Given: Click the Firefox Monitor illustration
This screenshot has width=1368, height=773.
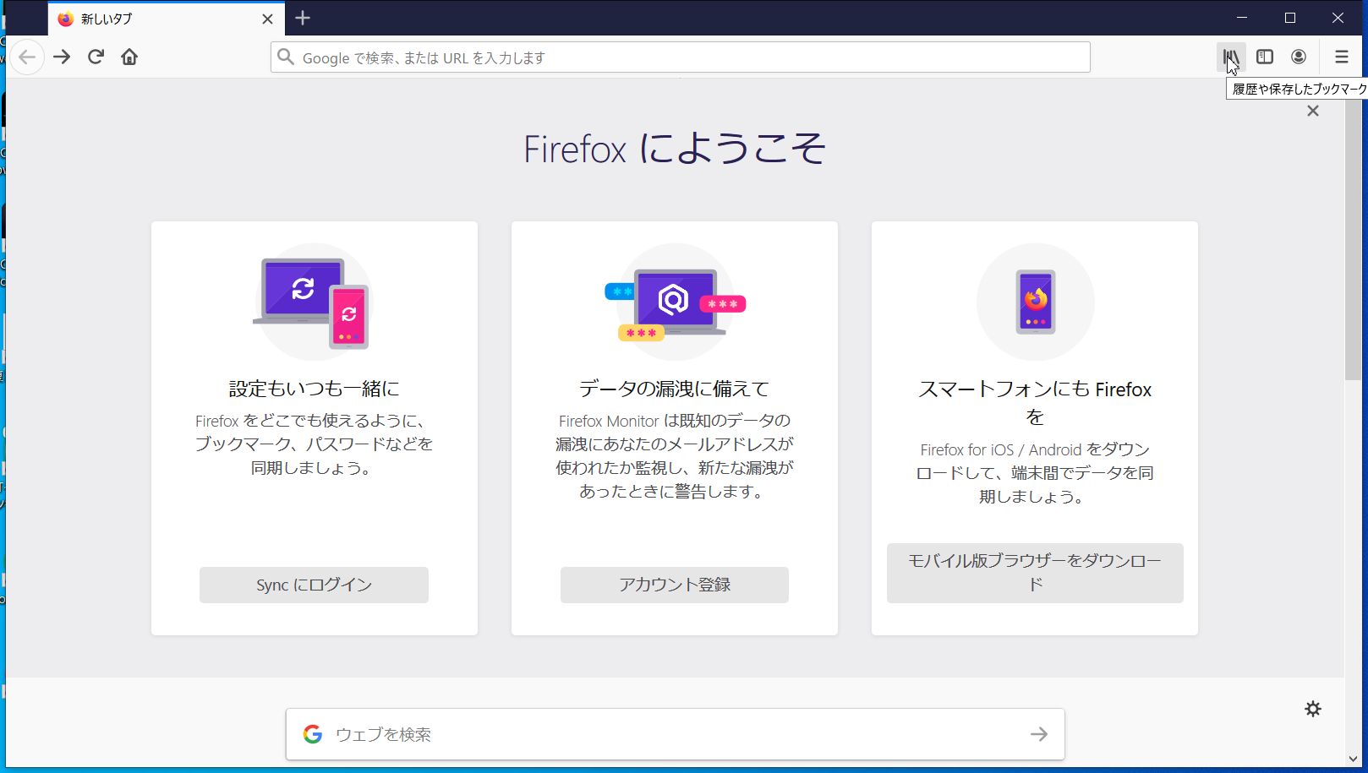Looking at the screenshot, I should tap(675, 302).
